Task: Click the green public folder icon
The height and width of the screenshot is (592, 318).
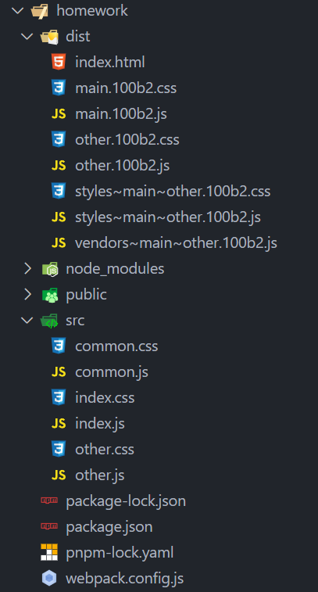Action: click(x=50, y=295)
